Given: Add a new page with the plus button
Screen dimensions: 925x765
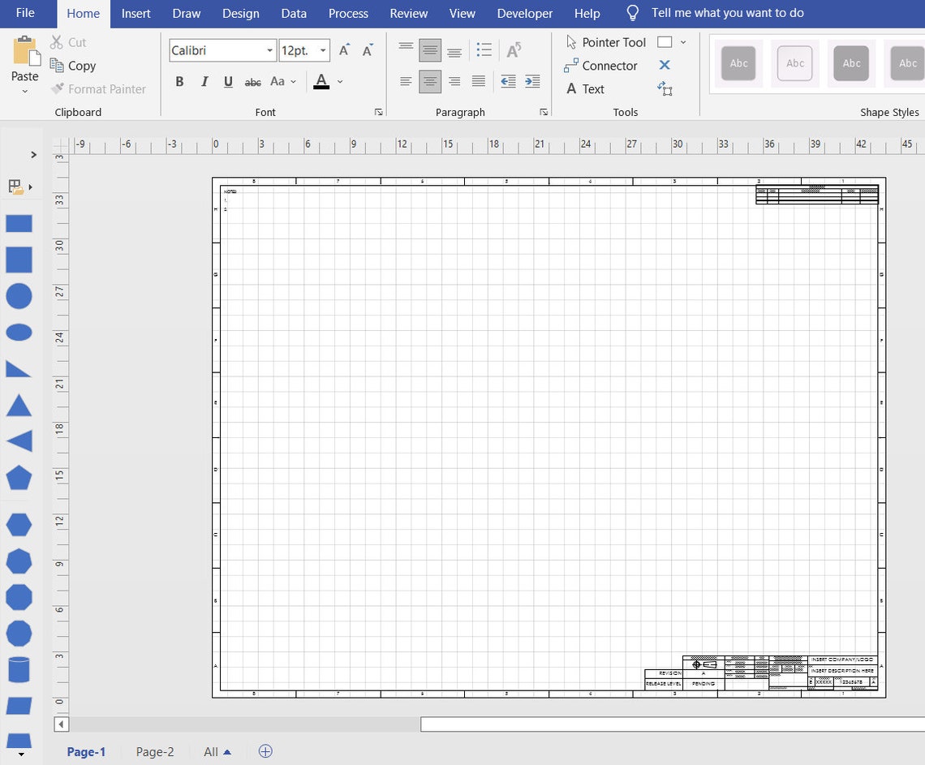Looking at the screenshot, I should [265, 752].
